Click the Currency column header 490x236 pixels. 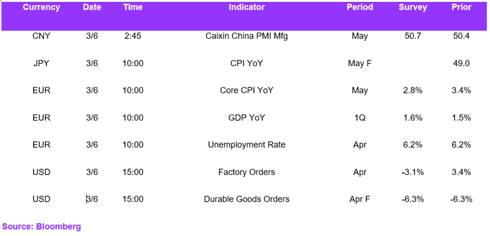41,7
